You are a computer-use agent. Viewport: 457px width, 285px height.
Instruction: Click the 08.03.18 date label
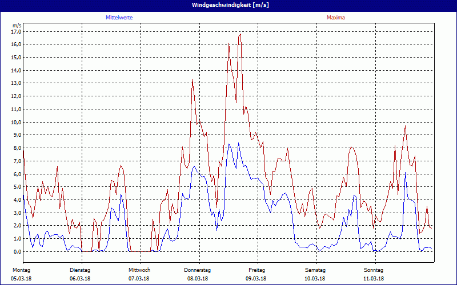198,279
